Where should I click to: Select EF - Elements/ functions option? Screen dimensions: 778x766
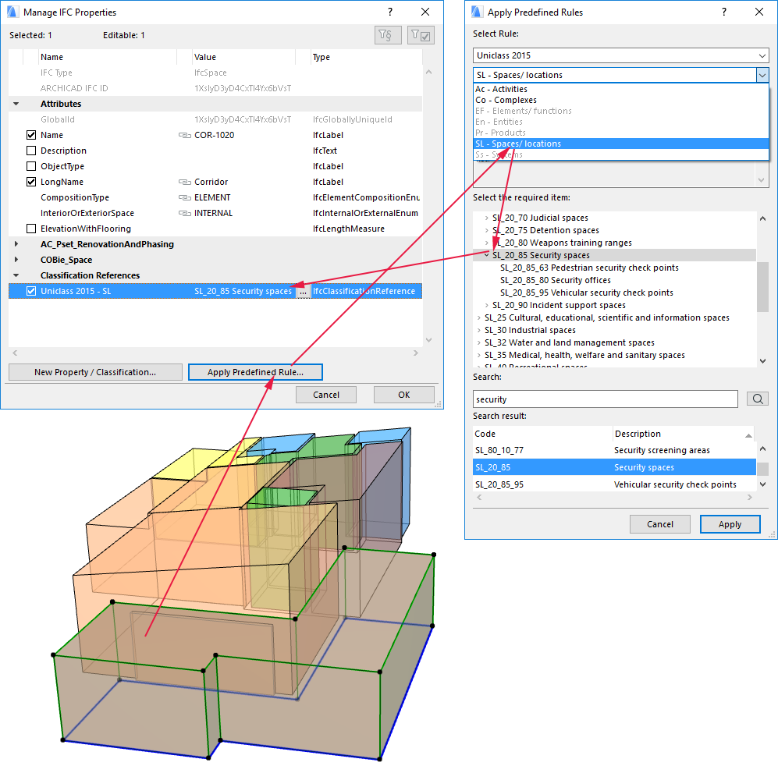[620, 111]
